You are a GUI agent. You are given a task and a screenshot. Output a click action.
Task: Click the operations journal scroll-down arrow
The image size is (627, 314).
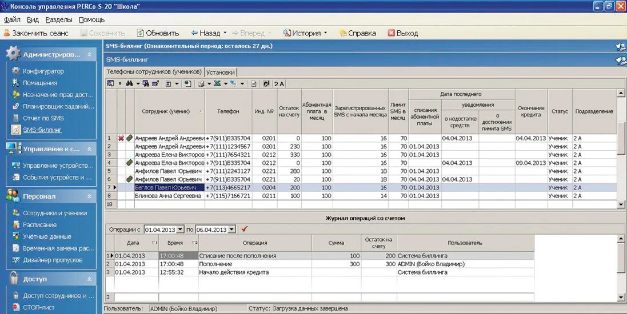pyautogui.click(x=621, y=297)
